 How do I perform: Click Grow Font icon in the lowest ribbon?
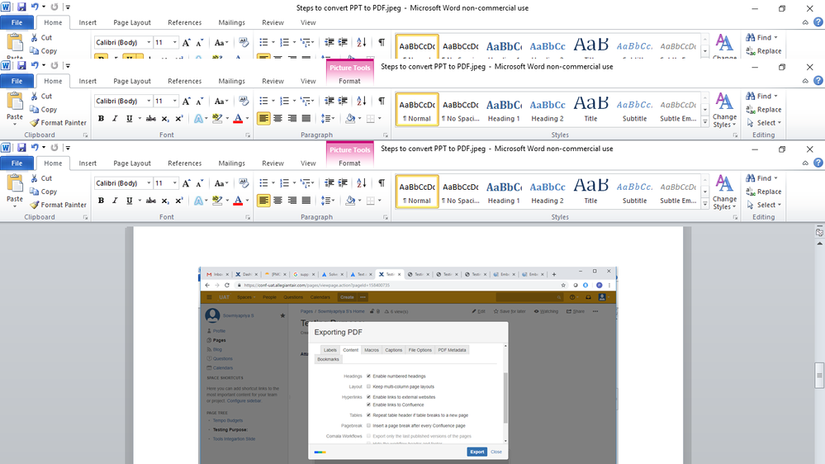point(186,183)
